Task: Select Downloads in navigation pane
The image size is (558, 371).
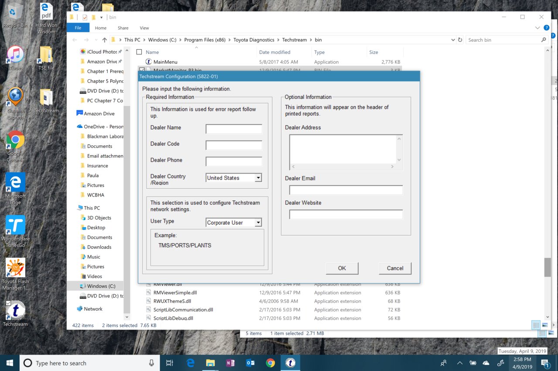Action: coord(99,247)
